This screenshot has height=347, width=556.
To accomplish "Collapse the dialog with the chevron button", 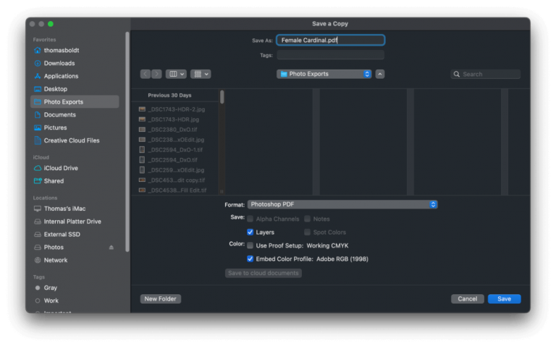I will (380, 74).
